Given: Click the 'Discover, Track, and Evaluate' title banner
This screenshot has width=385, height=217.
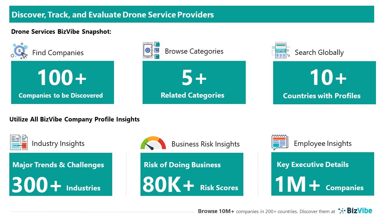Looking at the screenshot, I should coord(192,14).
